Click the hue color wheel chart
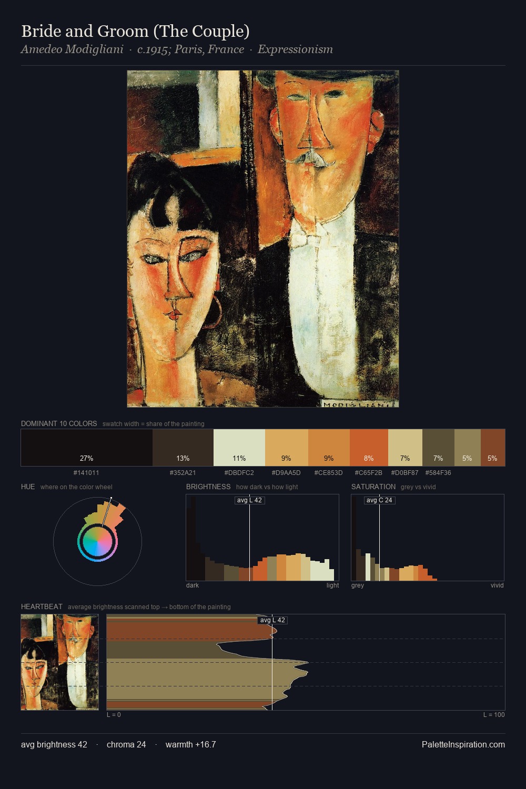The image size is (526, 789). [97, 541]
